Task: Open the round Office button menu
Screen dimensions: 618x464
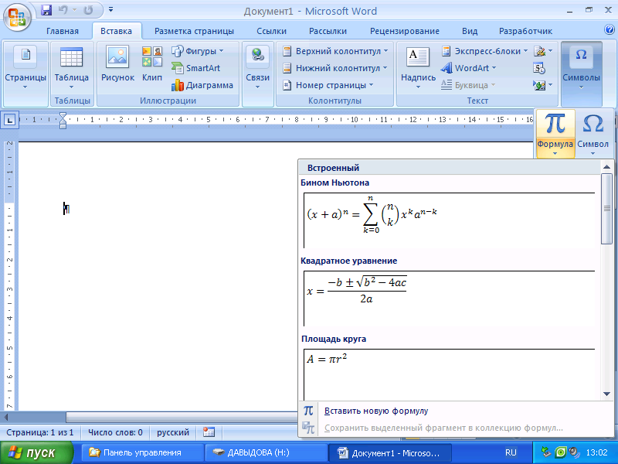Action: coord(17,17)
